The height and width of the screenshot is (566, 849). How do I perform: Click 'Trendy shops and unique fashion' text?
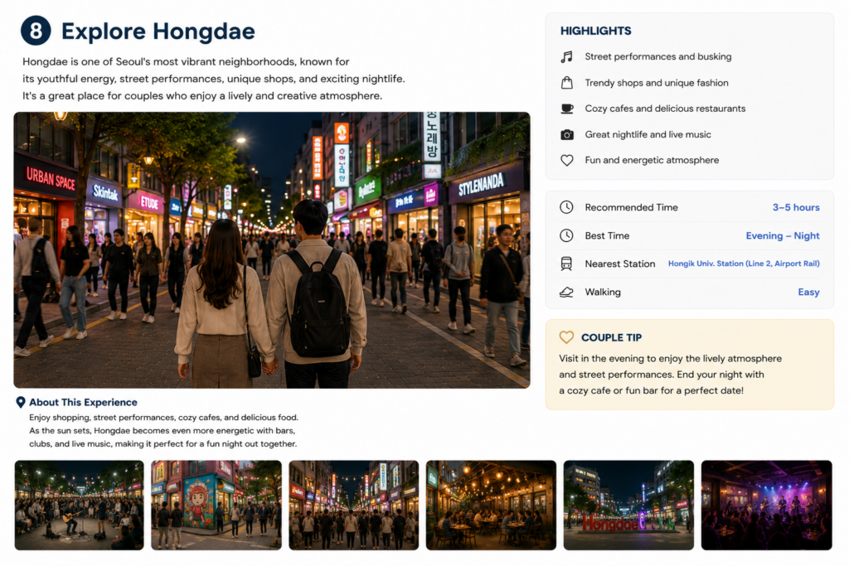[657, 83]
